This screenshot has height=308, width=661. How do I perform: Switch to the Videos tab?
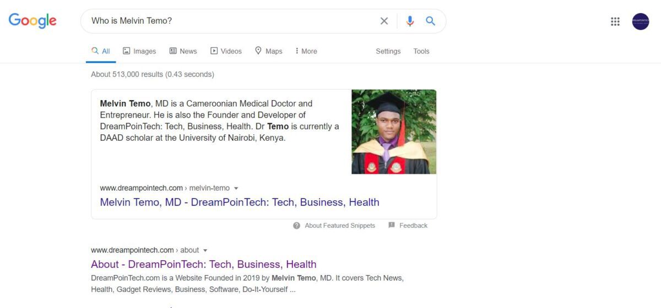click(226, 51)
